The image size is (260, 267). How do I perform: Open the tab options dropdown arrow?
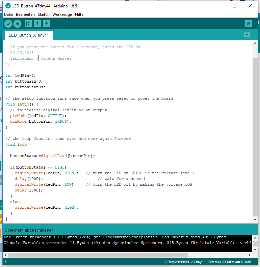click(247, 35)
